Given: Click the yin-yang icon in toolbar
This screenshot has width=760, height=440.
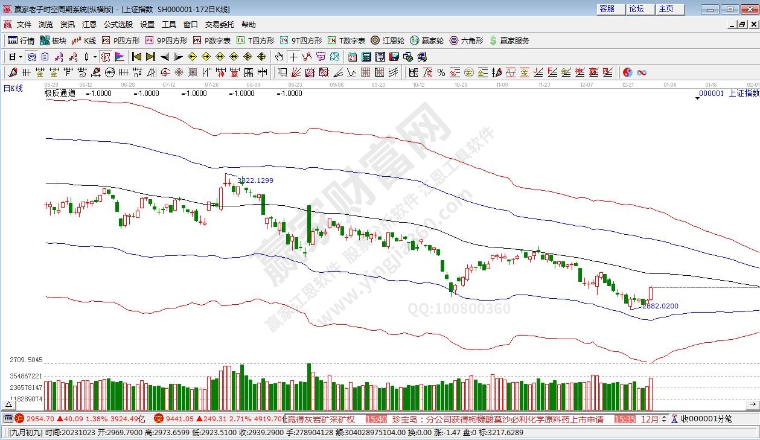Looking at the screenshot, I should [627, 72].
